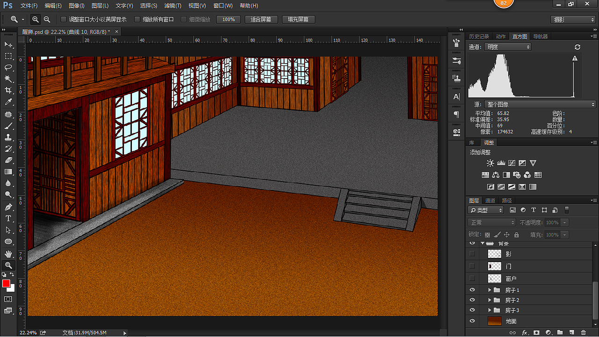Add a layer mask
Viewport: 599px width, 337px height.
536,332
